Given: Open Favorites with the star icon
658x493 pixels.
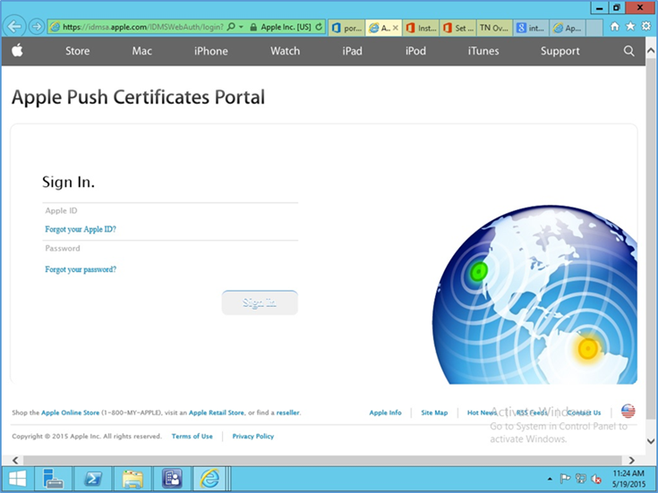Looking at the screenshot, I should tap(630, 27).
